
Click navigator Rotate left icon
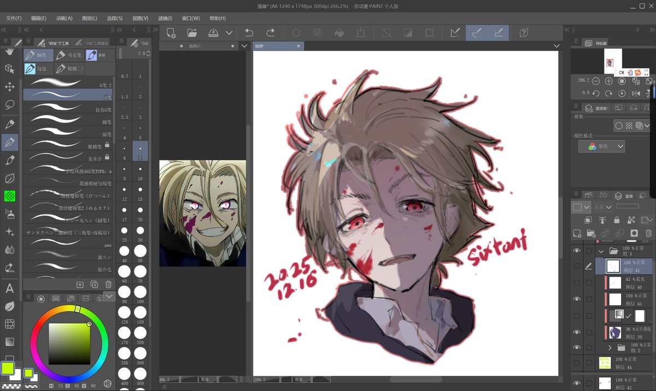pos(596,93)
